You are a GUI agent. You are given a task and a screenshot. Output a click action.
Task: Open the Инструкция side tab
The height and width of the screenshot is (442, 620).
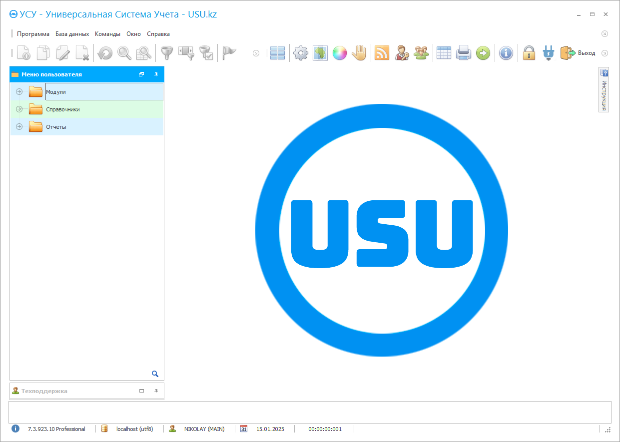pos(604,90)
